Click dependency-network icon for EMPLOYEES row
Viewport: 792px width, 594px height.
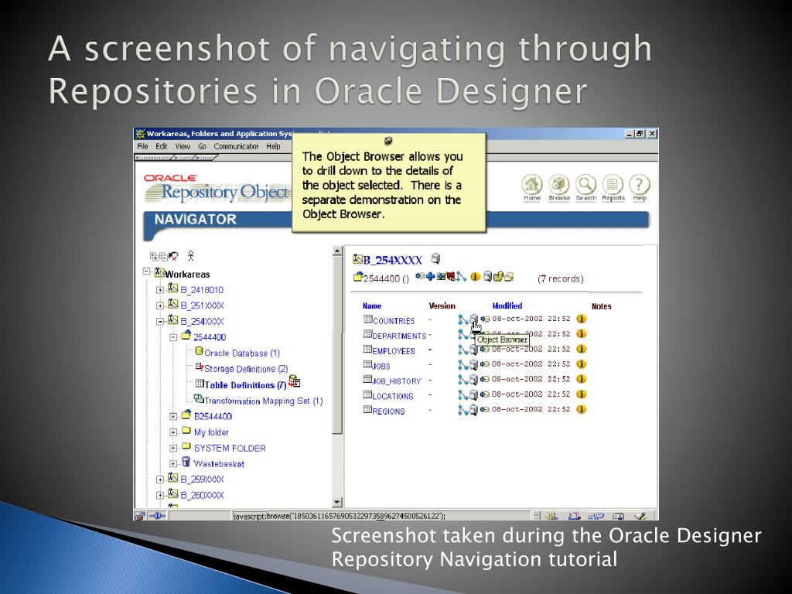pos(463,350)
